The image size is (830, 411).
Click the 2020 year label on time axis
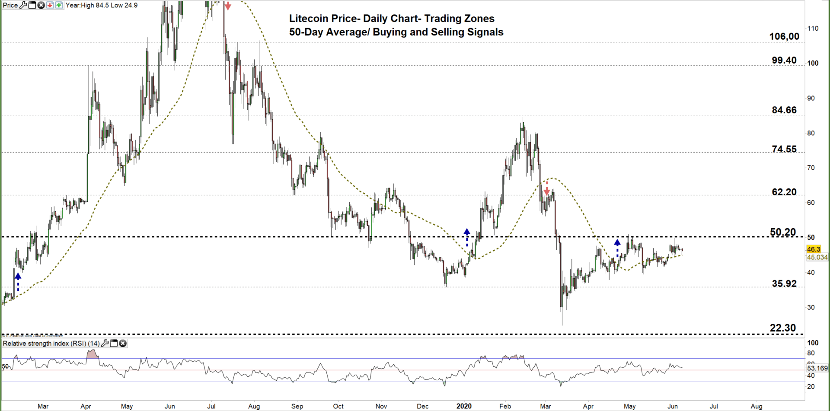(x=464, y=406)
